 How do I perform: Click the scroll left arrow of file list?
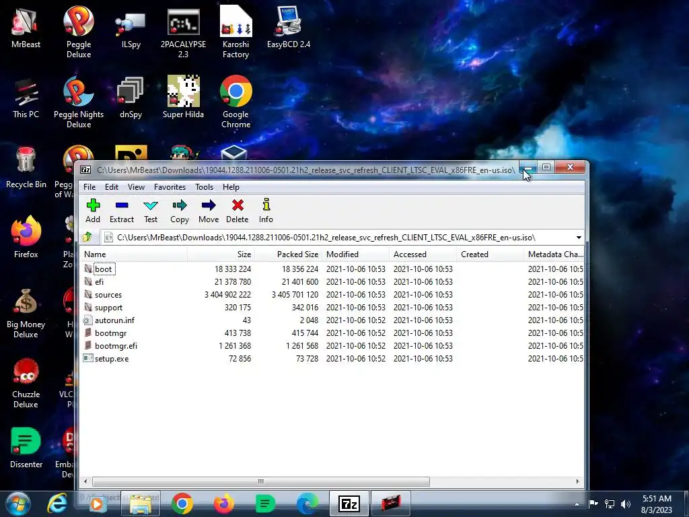(x=85, y=481)
